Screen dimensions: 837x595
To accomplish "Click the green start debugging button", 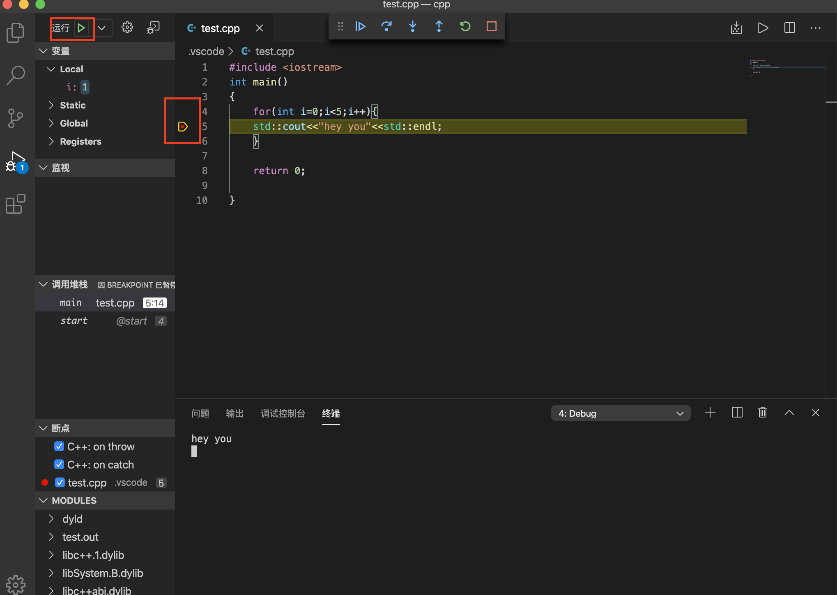I will click(x=81, y=28).
